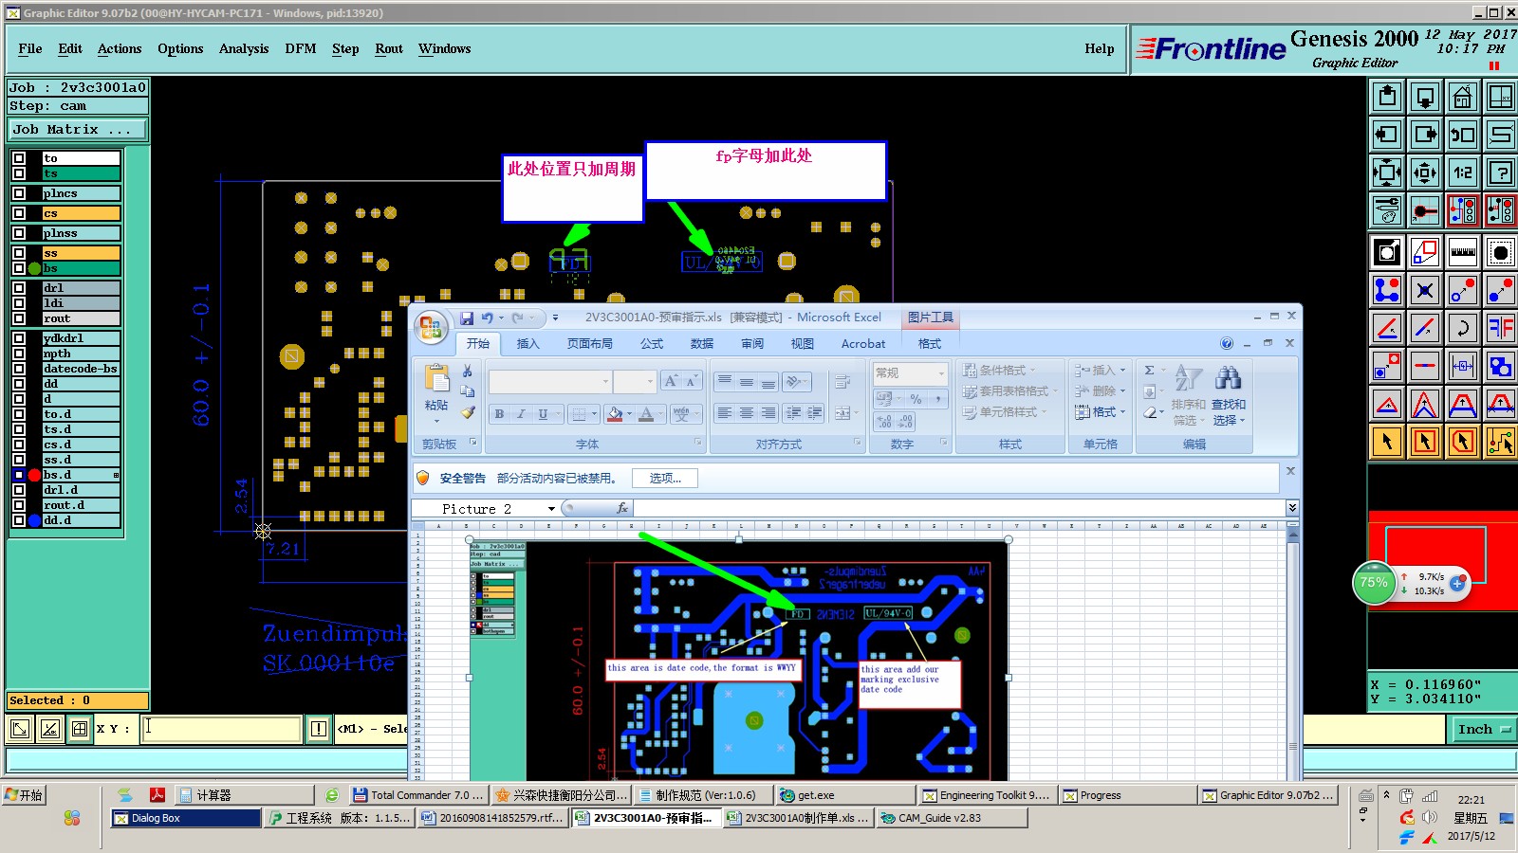1518x853 pixels.
Task: Toggle checkbox for layer 'datecode-bs'
Action: coord(19,369)
